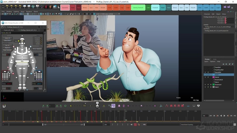
Task: Click the magenta Daniel layer color swatch
Action: (213, 77)
